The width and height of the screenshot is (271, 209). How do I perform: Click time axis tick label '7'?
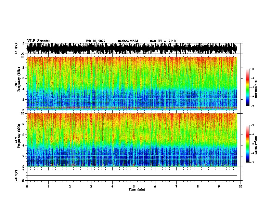point(177,186)
